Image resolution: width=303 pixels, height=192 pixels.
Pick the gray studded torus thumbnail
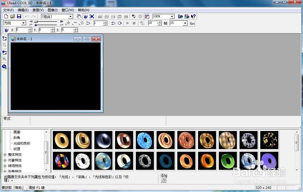pyautogui.click(x=145, y=161)
